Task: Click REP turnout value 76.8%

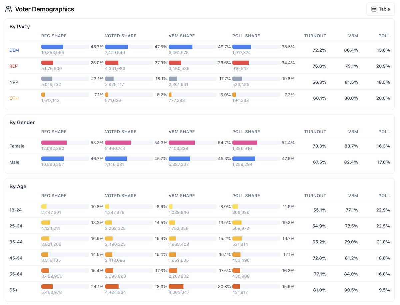Action: coord(319,66)
